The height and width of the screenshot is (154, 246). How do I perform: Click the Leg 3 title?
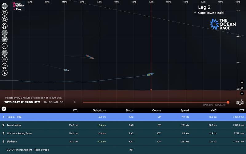tap(204, 7)
